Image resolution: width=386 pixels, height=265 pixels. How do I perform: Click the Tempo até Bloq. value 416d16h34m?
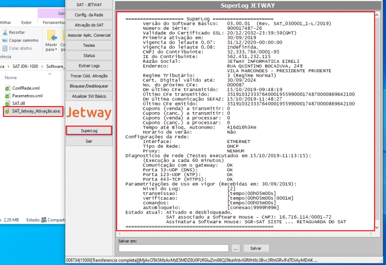coord(241,128)
